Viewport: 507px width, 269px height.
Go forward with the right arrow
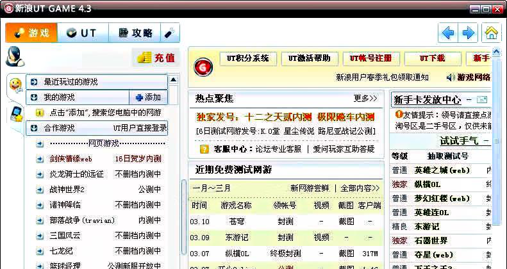pyautogui.click(x=468, y=33)
